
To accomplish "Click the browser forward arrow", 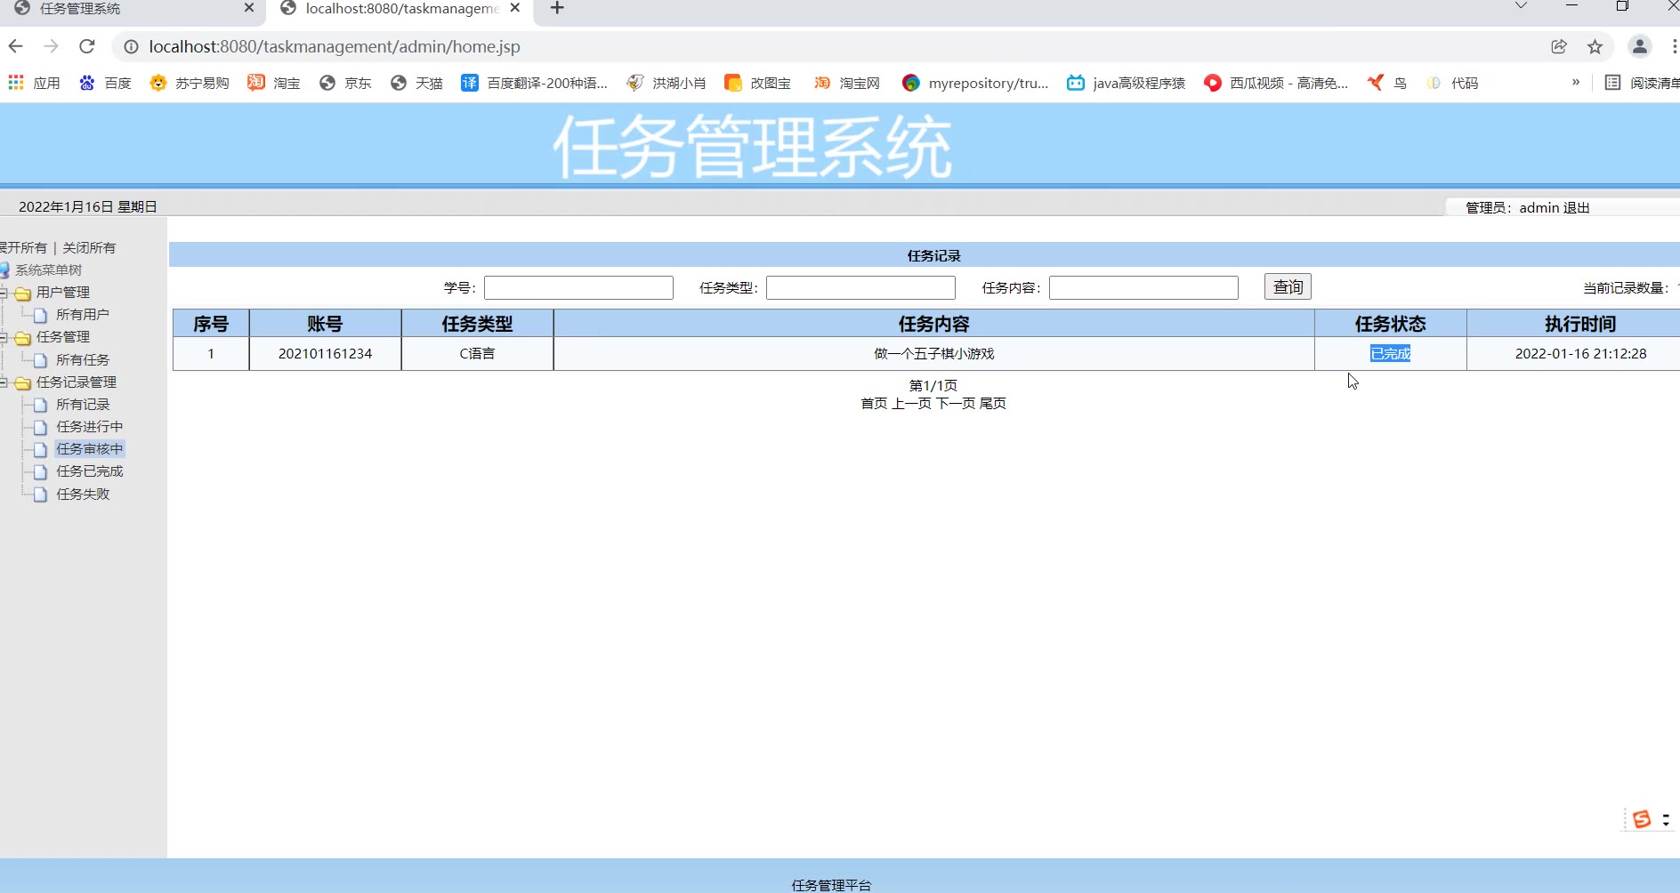I will (51, 46).
